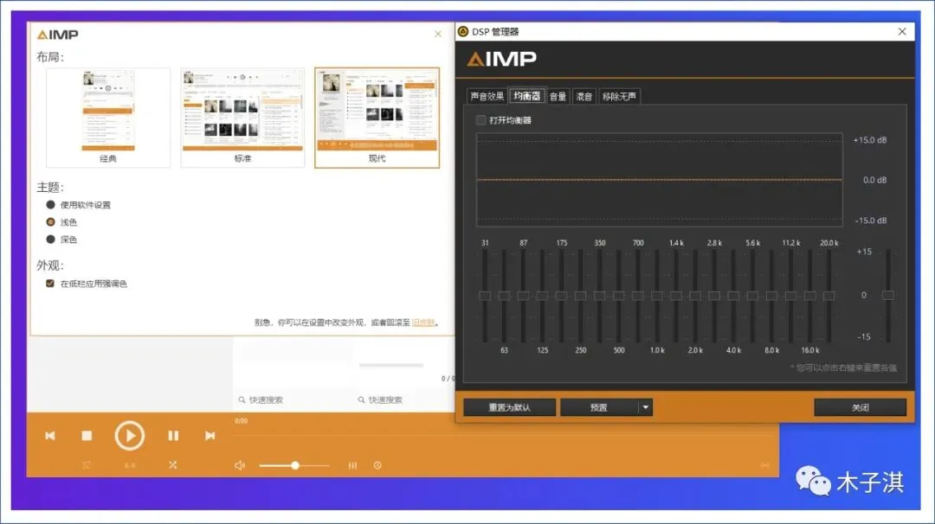Click the 5.6k equalizer band slider
This screenshot has height=524, width=935.
tap(752, 296)
